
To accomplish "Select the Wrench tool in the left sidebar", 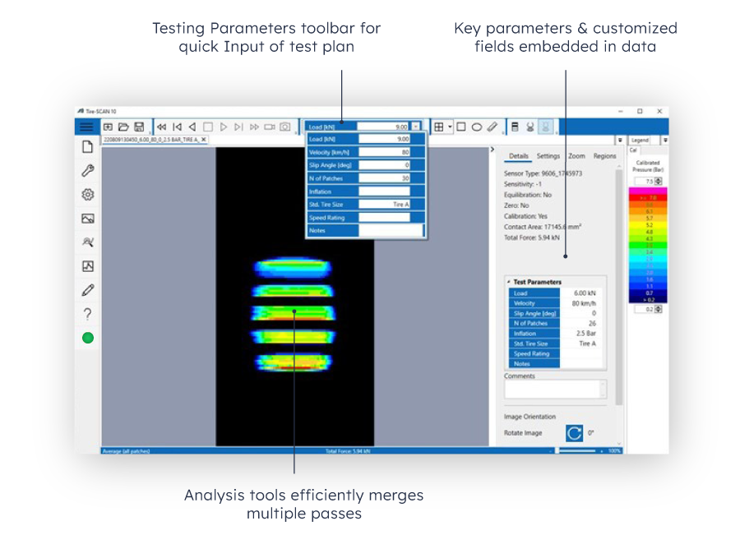I will [x=86, y=170].
